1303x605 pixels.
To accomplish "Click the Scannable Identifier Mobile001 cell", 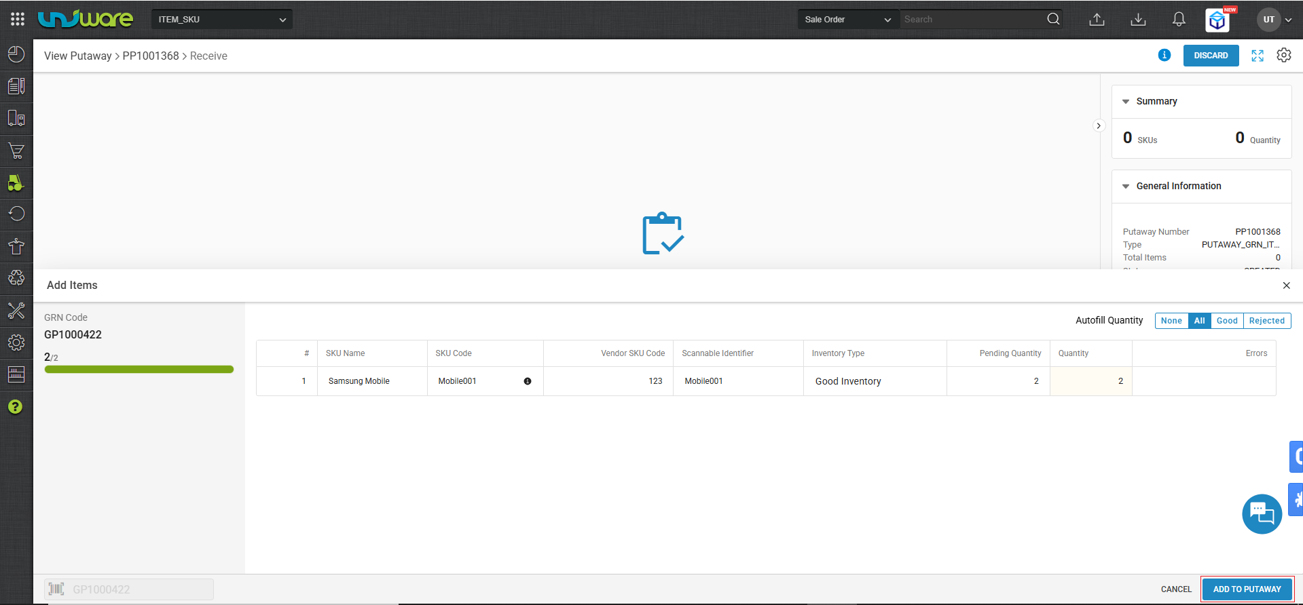I will click(x=738, y=381).
